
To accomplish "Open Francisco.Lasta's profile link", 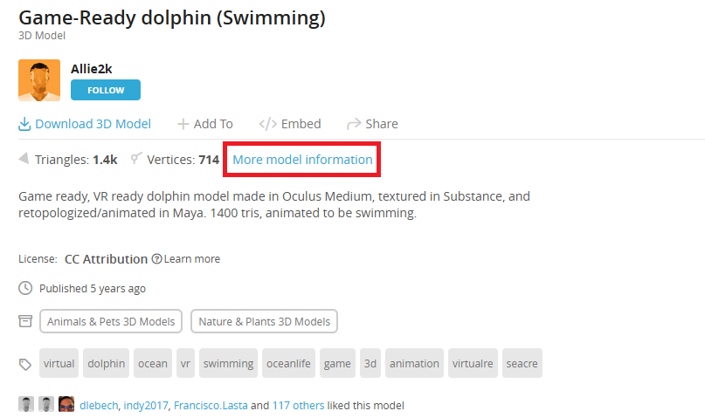I will (208, 405).
